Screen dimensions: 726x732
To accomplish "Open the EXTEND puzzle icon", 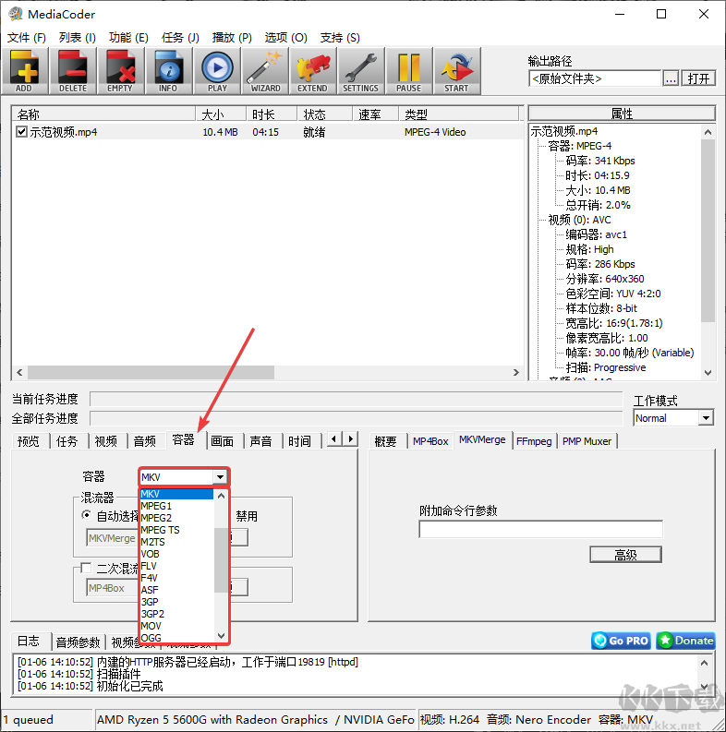I will (x=313, y=71).
